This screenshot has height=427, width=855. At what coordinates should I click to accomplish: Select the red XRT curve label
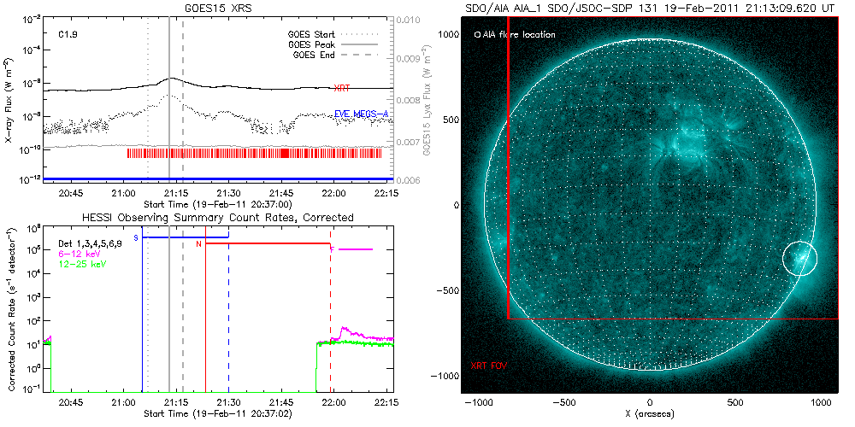point(341,88)
